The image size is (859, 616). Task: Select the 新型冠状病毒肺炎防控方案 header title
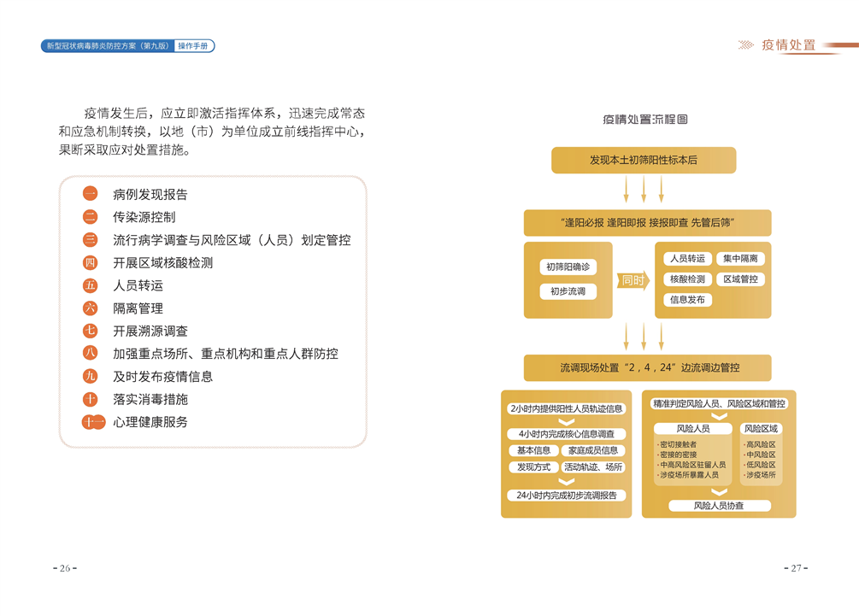point(107,46)
